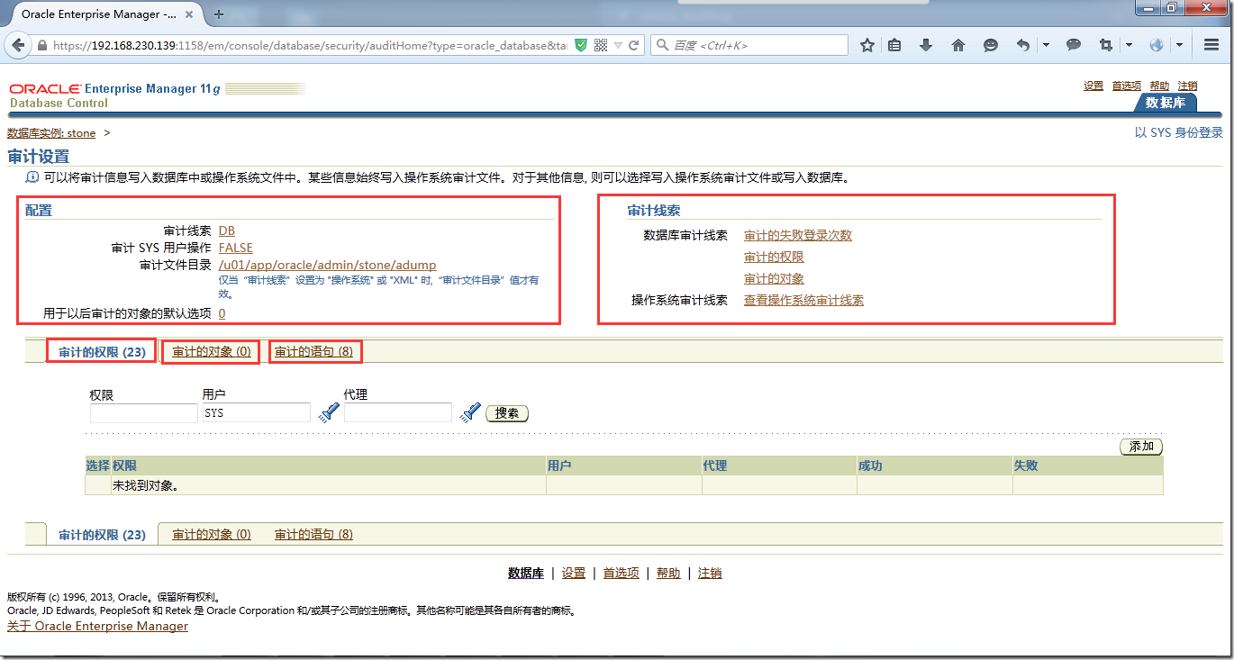Click the 注销 link in page footer

pyautogui.click(x=710, y=573)
